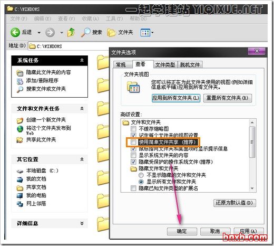Image resolution: width=274 pixels, height=246 pixels.
Task: Collapse the 系统任务 panel
Action: coord(82,60)
